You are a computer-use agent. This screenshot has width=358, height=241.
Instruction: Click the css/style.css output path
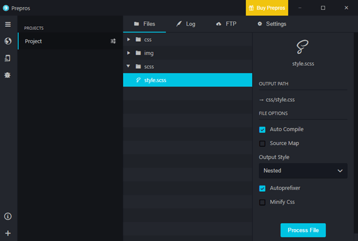(280, 100)
